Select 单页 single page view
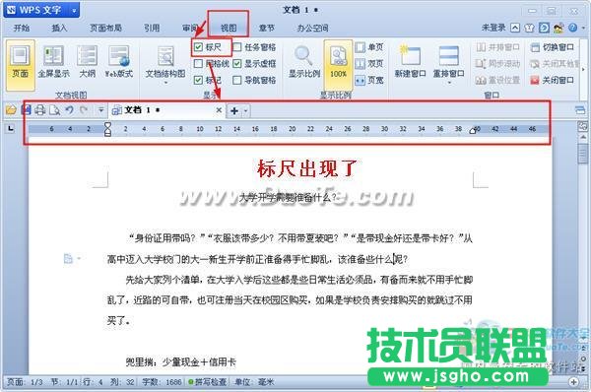Viewport: 591px width, 392px height. click(x=369, y=47)
